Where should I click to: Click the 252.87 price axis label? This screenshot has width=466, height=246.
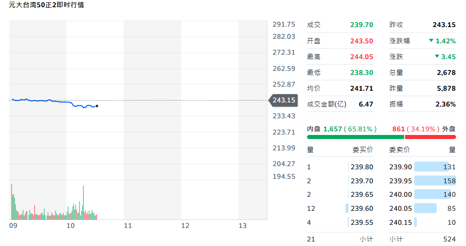pos(284,84)
